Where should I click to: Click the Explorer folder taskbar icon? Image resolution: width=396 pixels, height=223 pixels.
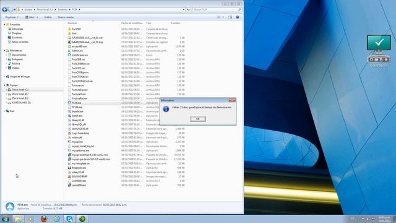(18, 219)
